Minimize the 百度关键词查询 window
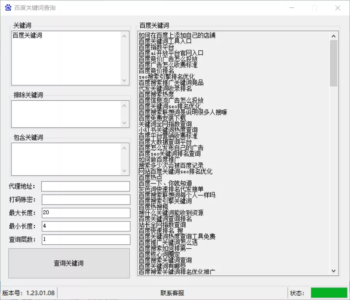Screen dimensions: 350x300 (292, 8)
